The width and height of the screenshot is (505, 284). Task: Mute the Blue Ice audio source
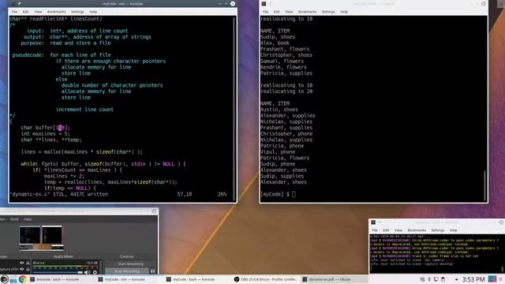tap(87, 272)
